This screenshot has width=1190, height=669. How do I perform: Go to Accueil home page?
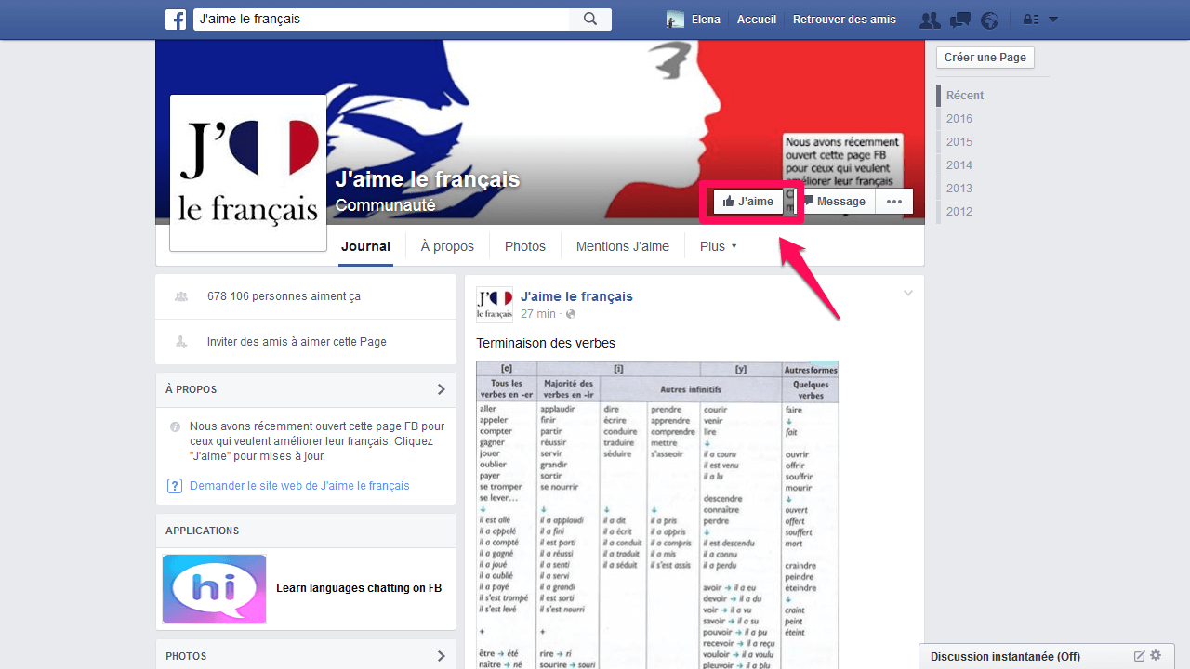[757, 20]
